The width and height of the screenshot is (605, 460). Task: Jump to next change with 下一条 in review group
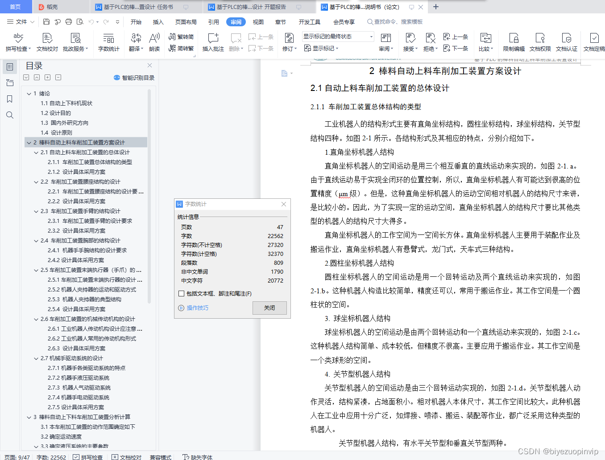click(x=456, y=48)
